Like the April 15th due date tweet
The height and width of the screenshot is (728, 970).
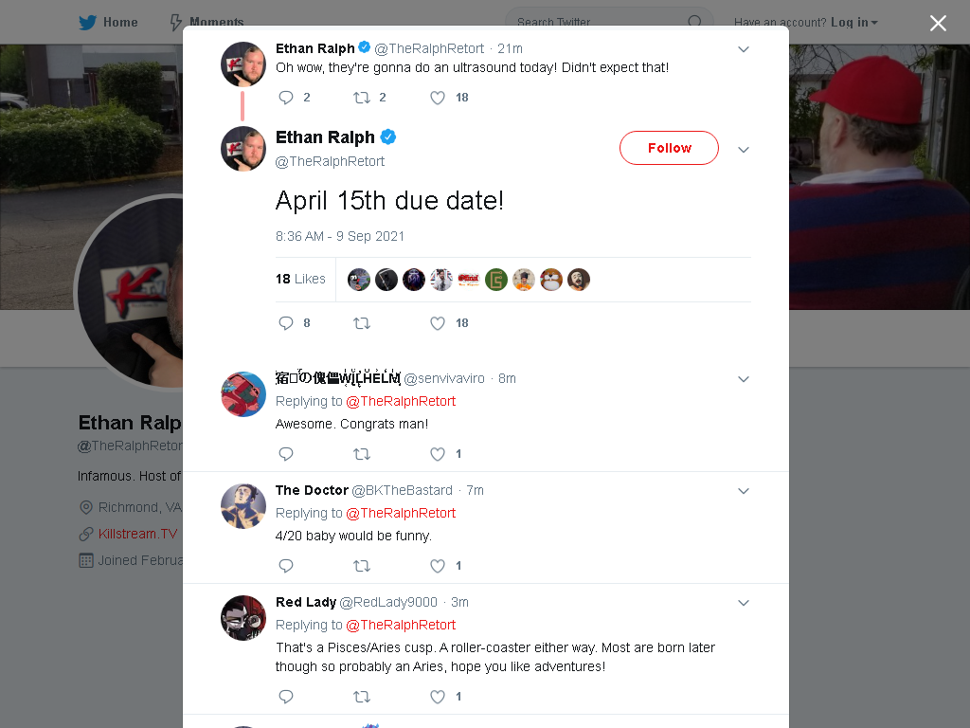[438, 323]
